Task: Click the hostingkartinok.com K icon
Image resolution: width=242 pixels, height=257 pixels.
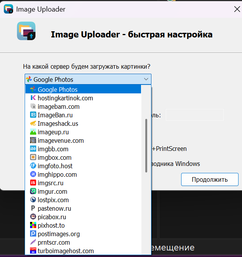Action: tap(33, 98)
